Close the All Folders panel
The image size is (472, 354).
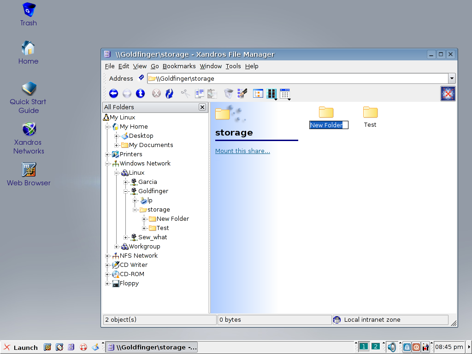[x=202, y=107]
